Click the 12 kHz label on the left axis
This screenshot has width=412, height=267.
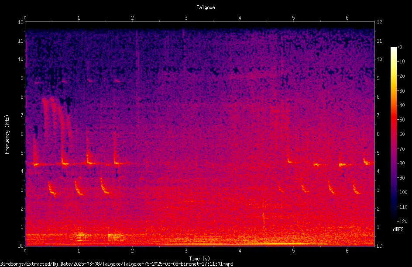21,22
